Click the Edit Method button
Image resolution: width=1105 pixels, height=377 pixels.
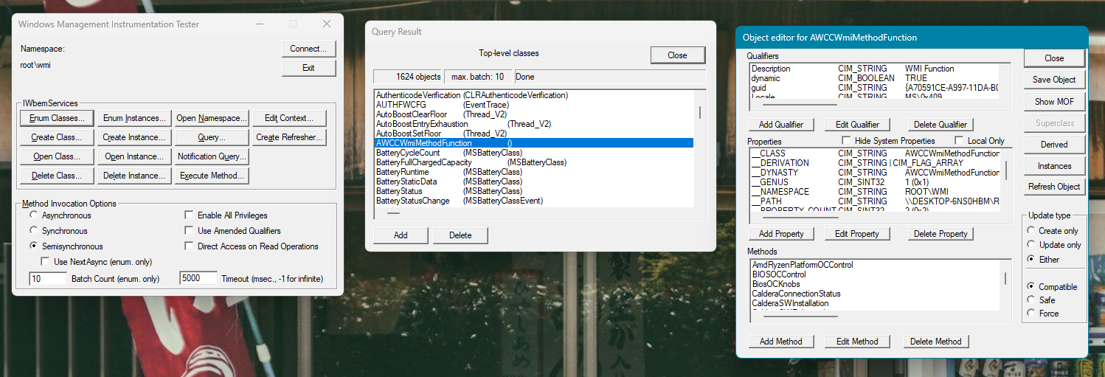point(857,342)
